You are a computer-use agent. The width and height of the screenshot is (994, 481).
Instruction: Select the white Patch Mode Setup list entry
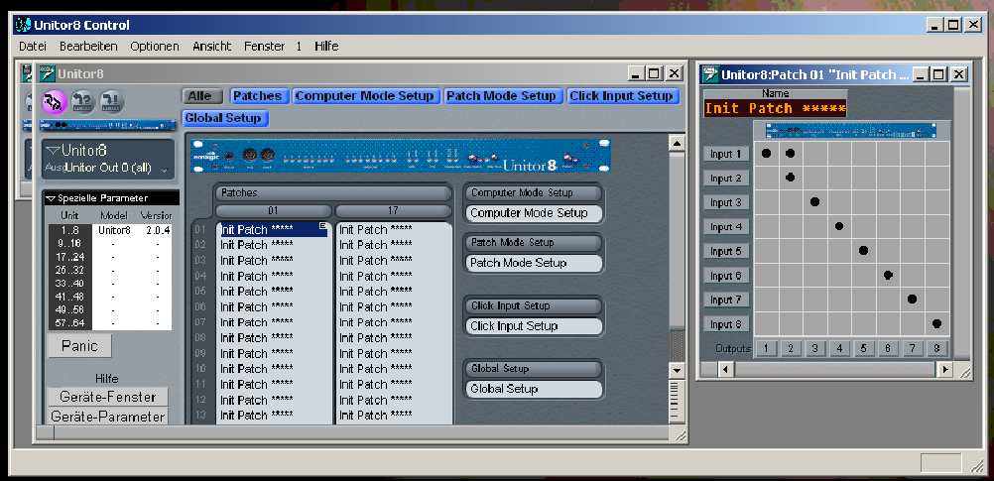534,263
